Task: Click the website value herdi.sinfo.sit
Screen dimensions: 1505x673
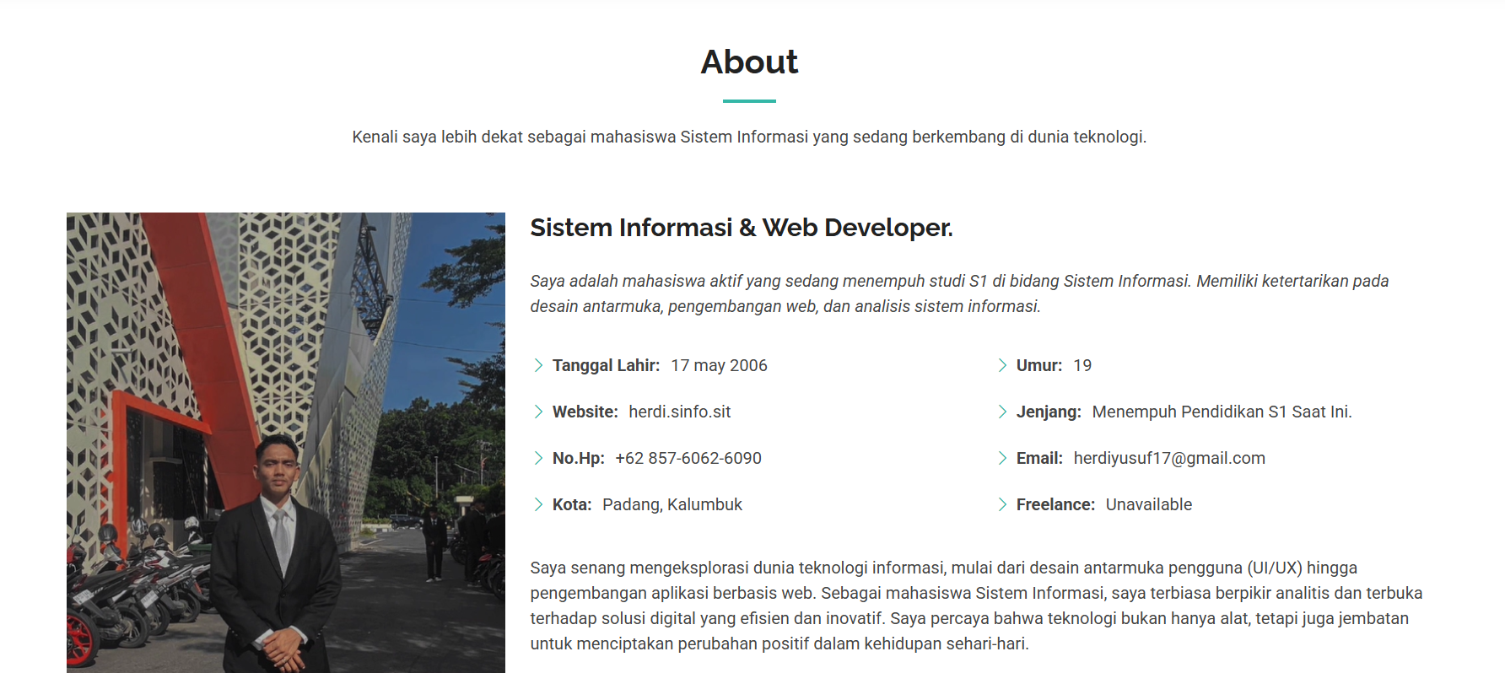Action: (679, 412)
